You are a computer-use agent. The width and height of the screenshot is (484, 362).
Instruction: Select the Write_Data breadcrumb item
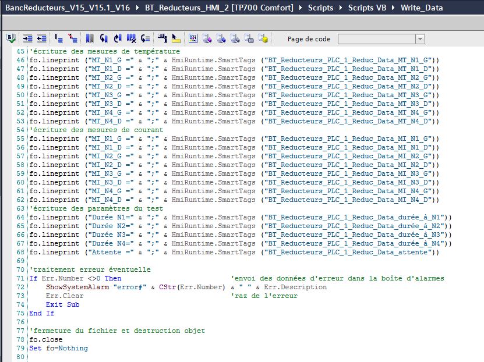422,8
